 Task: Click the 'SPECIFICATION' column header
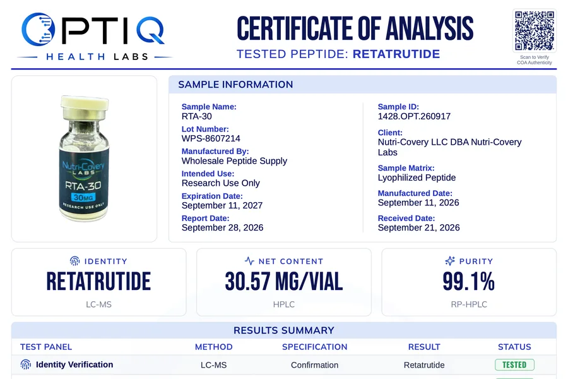[x=314, y=347]
